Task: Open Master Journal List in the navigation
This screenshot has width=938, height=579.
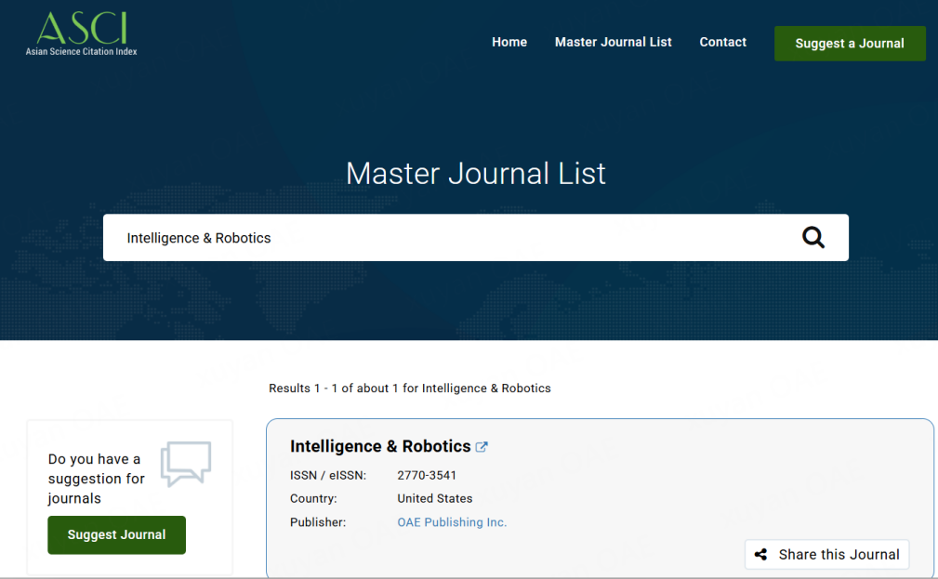Action: pyautogui.click(x=613, y=42)
